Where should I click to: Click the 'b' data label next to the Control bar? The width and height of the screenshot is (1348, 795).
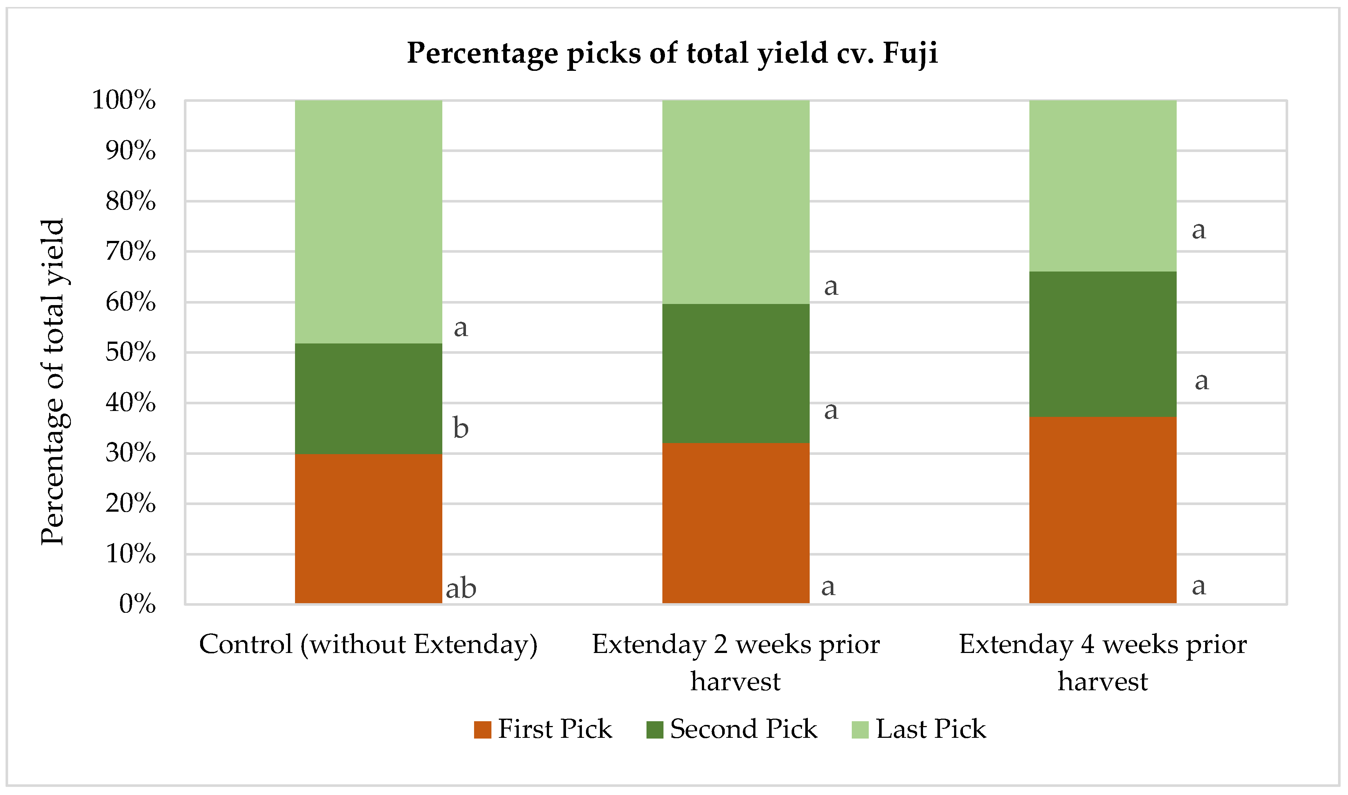coord(460,428)
